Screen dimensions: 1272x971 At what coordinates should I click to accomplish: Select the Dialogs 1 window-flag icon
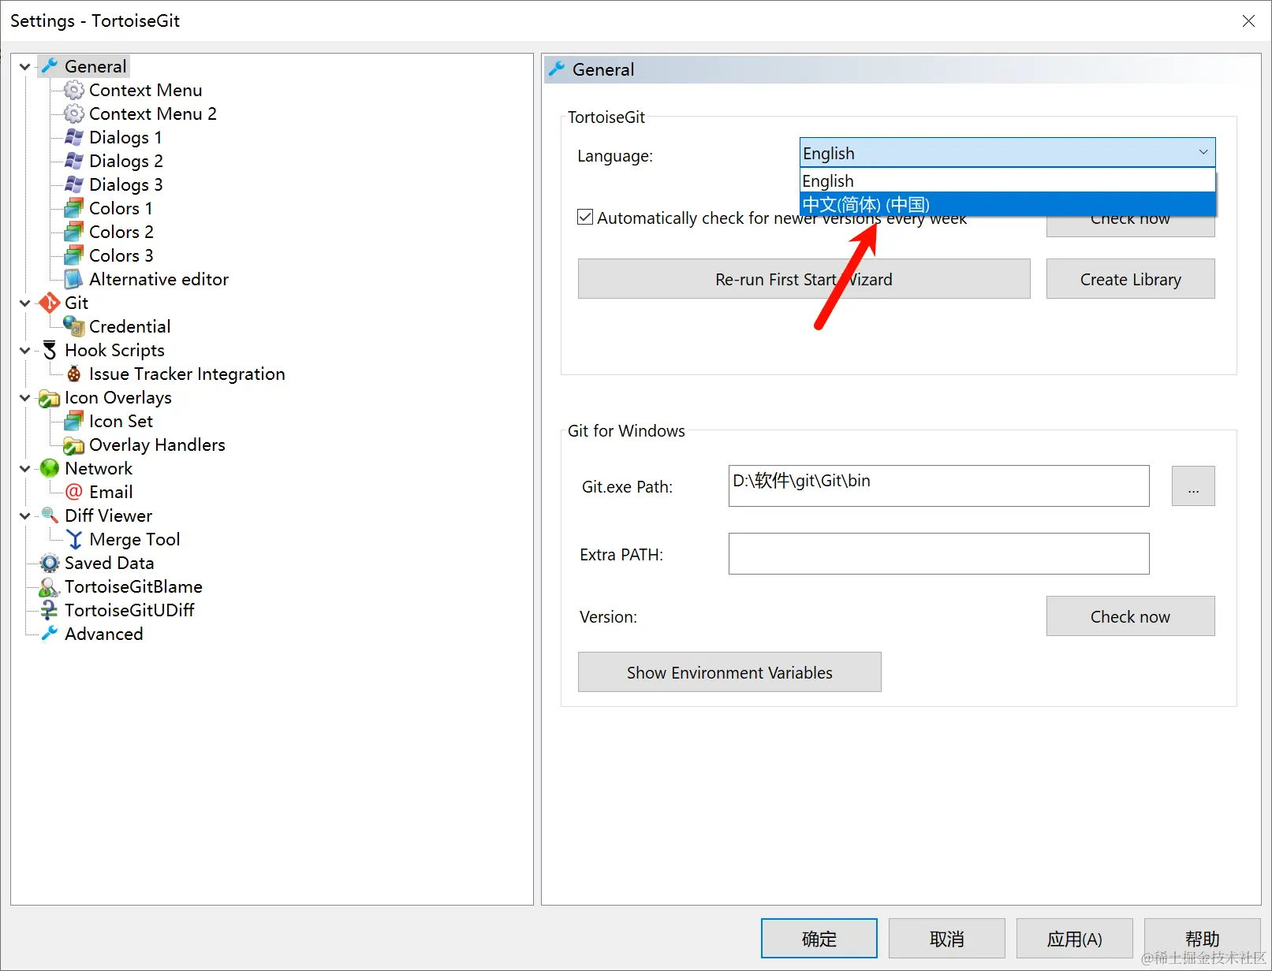coord(74,137)
